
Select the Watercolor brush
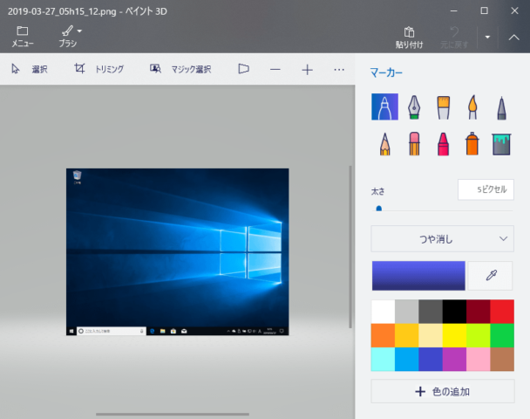pos(472,107)
